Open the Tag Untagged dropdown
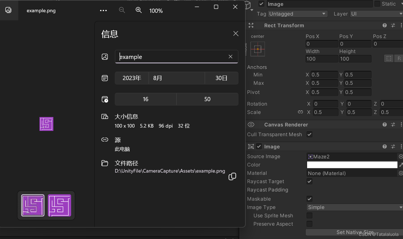Screen dimensions: 403x239 (x=298, y=14)
